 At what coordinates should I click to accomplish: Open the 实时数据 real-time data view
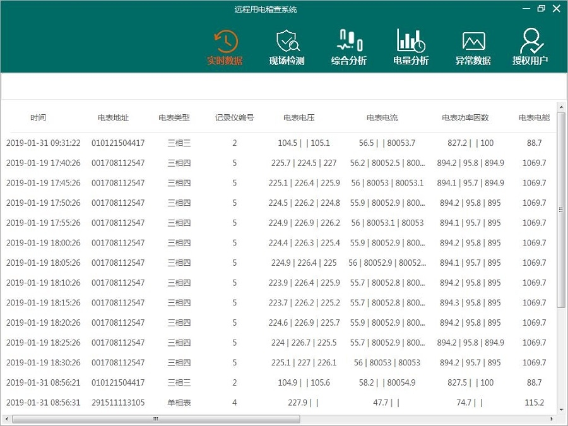[225, 48]
